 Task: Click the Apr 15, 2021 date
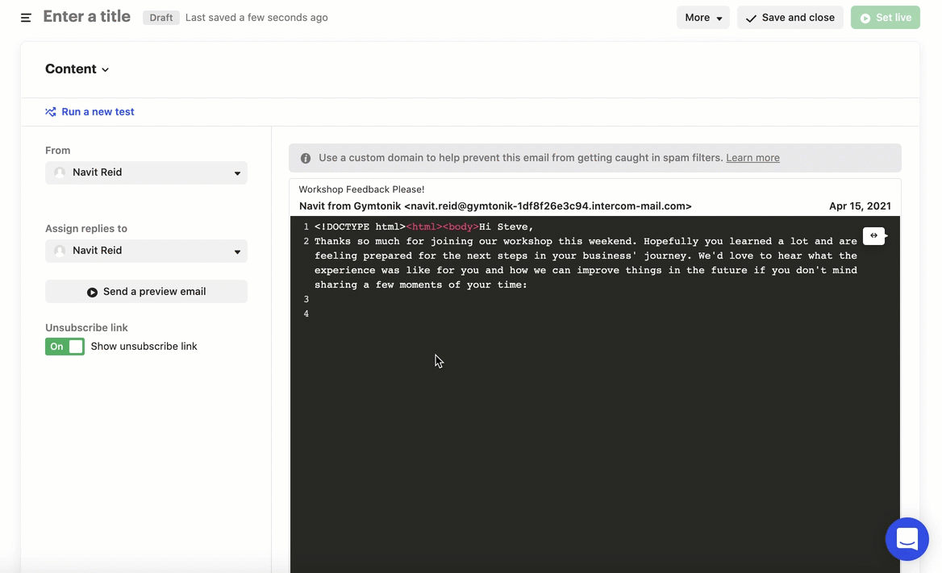point(860,206)
